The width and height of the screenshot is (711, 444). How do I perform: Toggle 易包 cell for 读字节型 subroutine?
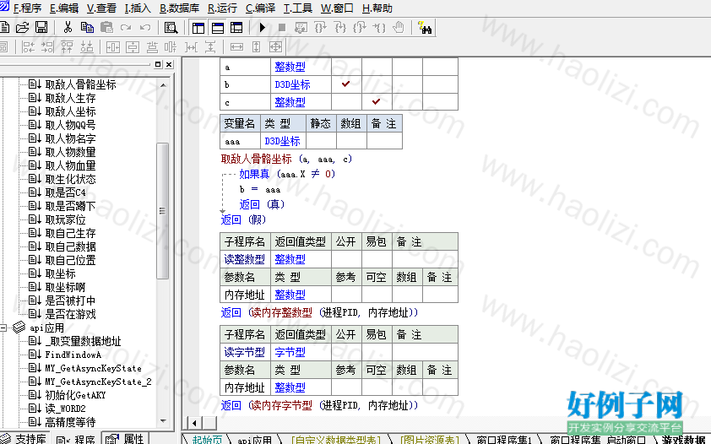pos(377,352)
